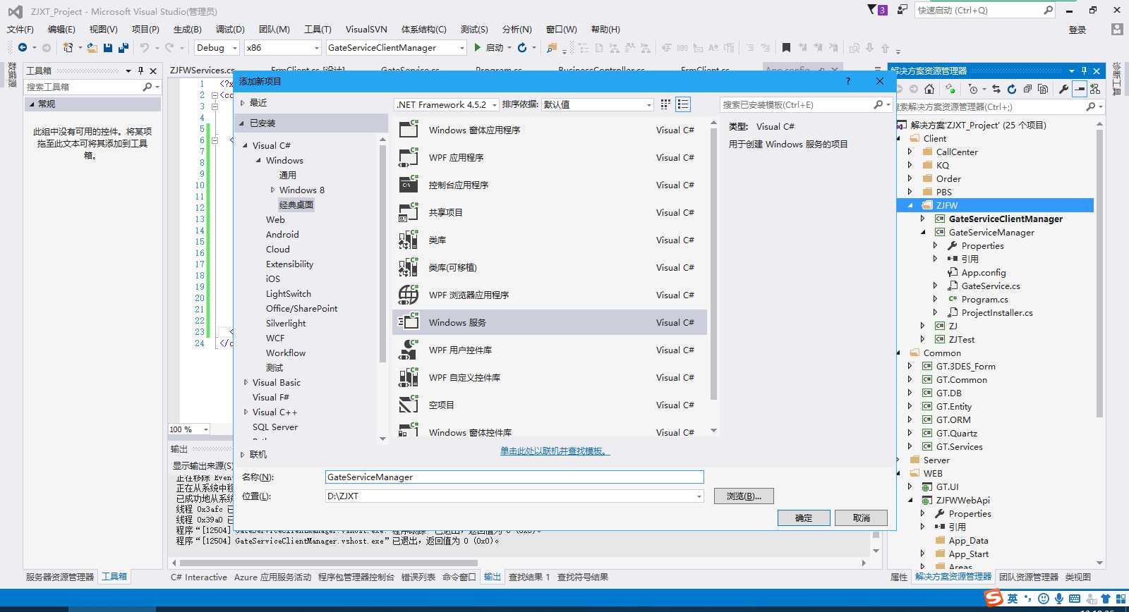Open the x86 platform dropdown
The width and height of the screenshot is (1129, 612).
[x=283, y=48]
